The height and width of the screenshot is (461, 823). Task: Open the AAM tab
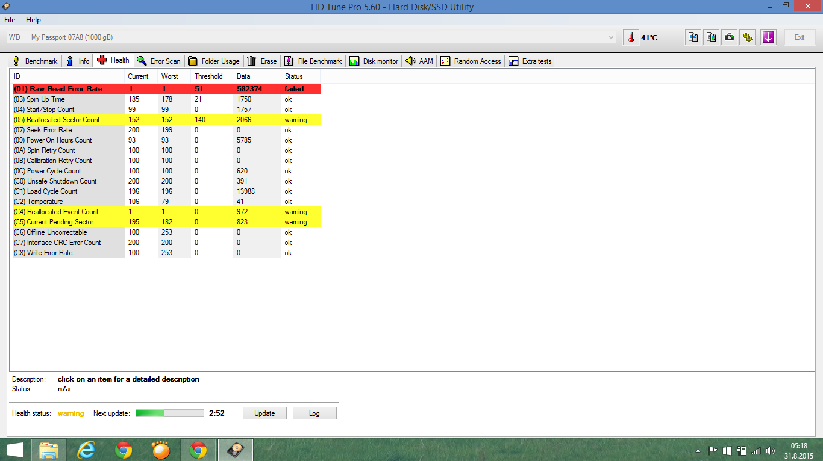pos(419,61)
